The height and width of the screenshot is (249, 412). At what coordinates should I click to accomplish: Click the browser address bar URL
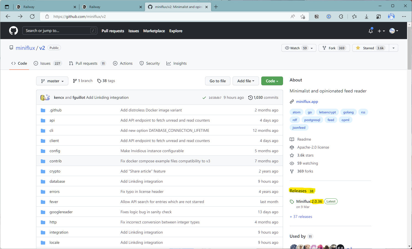point(80,17)
